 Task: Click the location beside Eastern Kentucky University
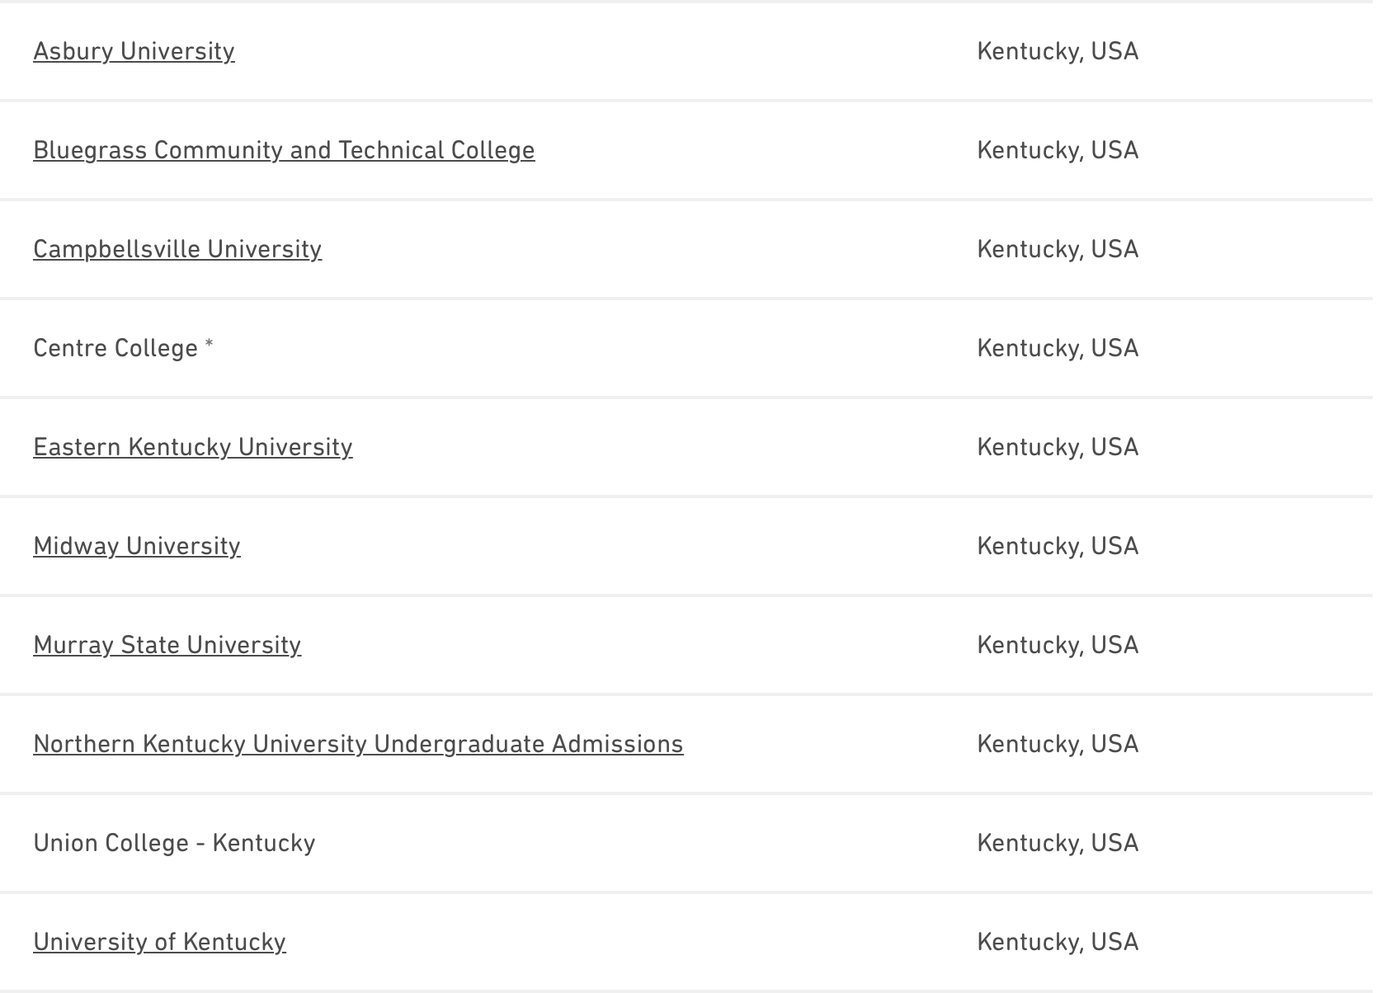(x=1058, y=447)
